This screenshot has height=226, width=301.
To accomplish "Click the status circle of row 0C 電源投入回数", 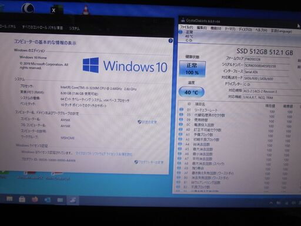I will click(181, 124).
